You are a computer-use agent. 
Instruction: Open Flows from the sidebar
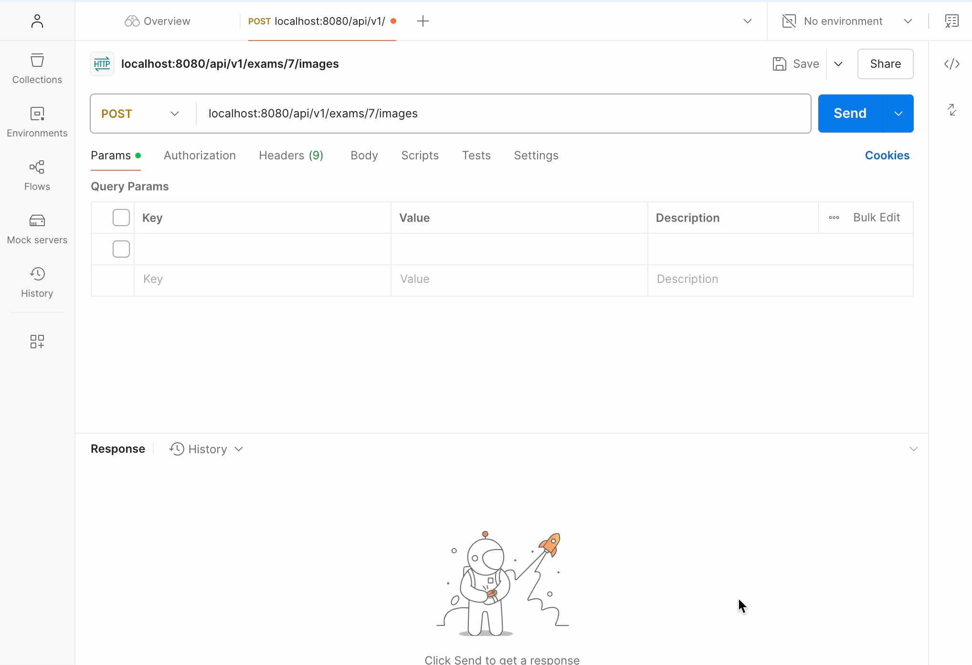37,175
